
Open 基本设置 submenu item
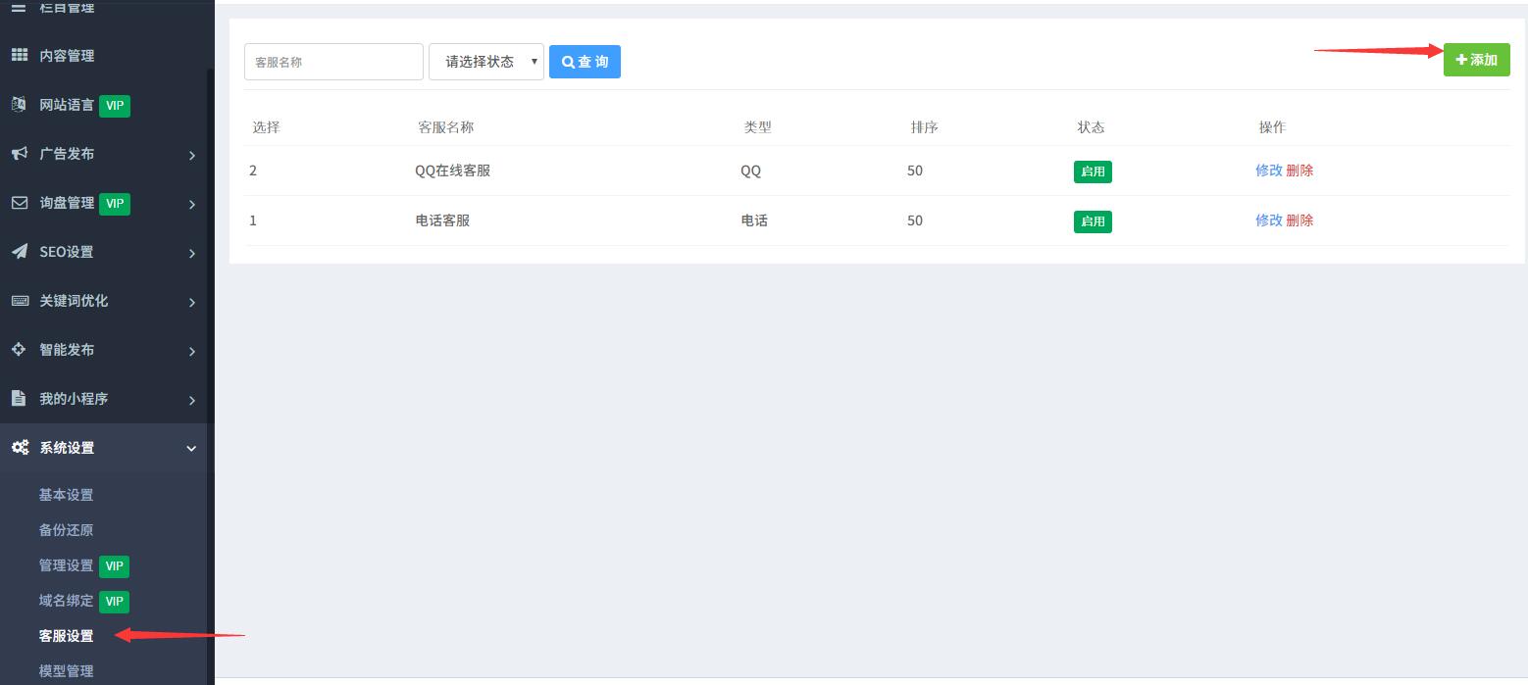66,495
